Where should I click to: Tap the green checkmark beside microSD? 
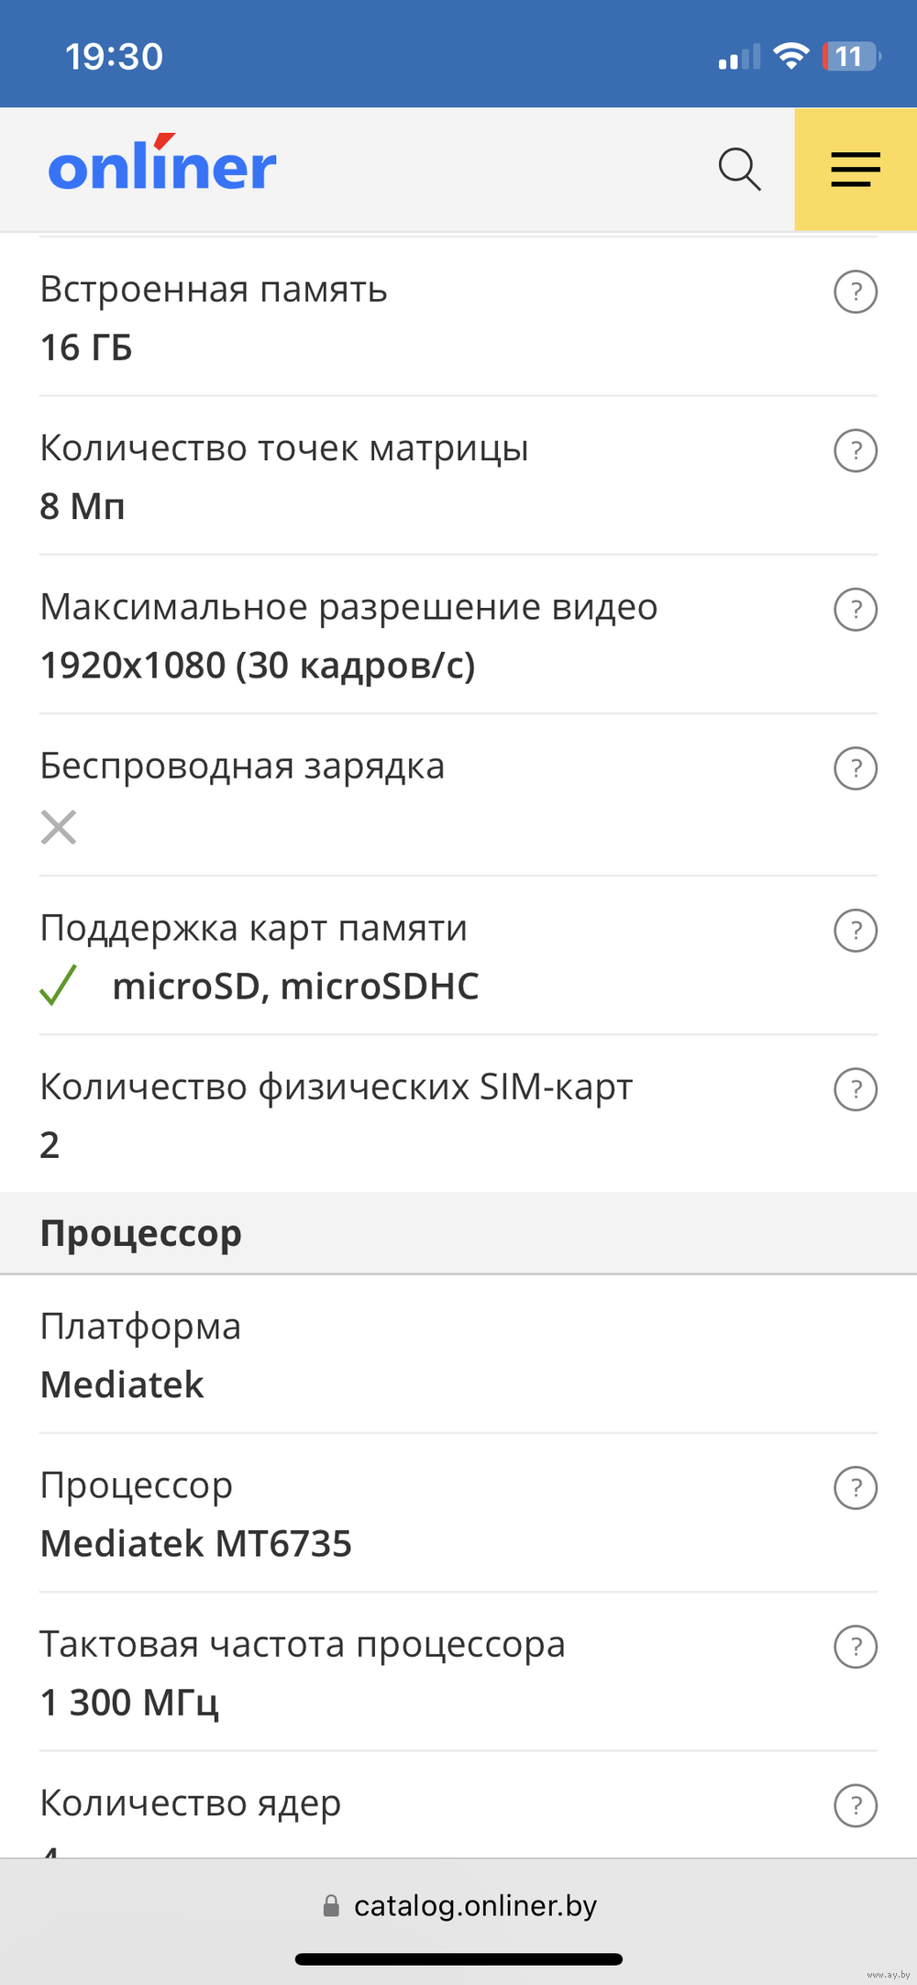(x=59, y=986)
